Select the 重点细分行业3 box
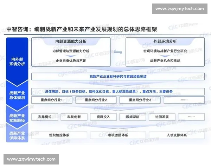 tap(140, 100)
